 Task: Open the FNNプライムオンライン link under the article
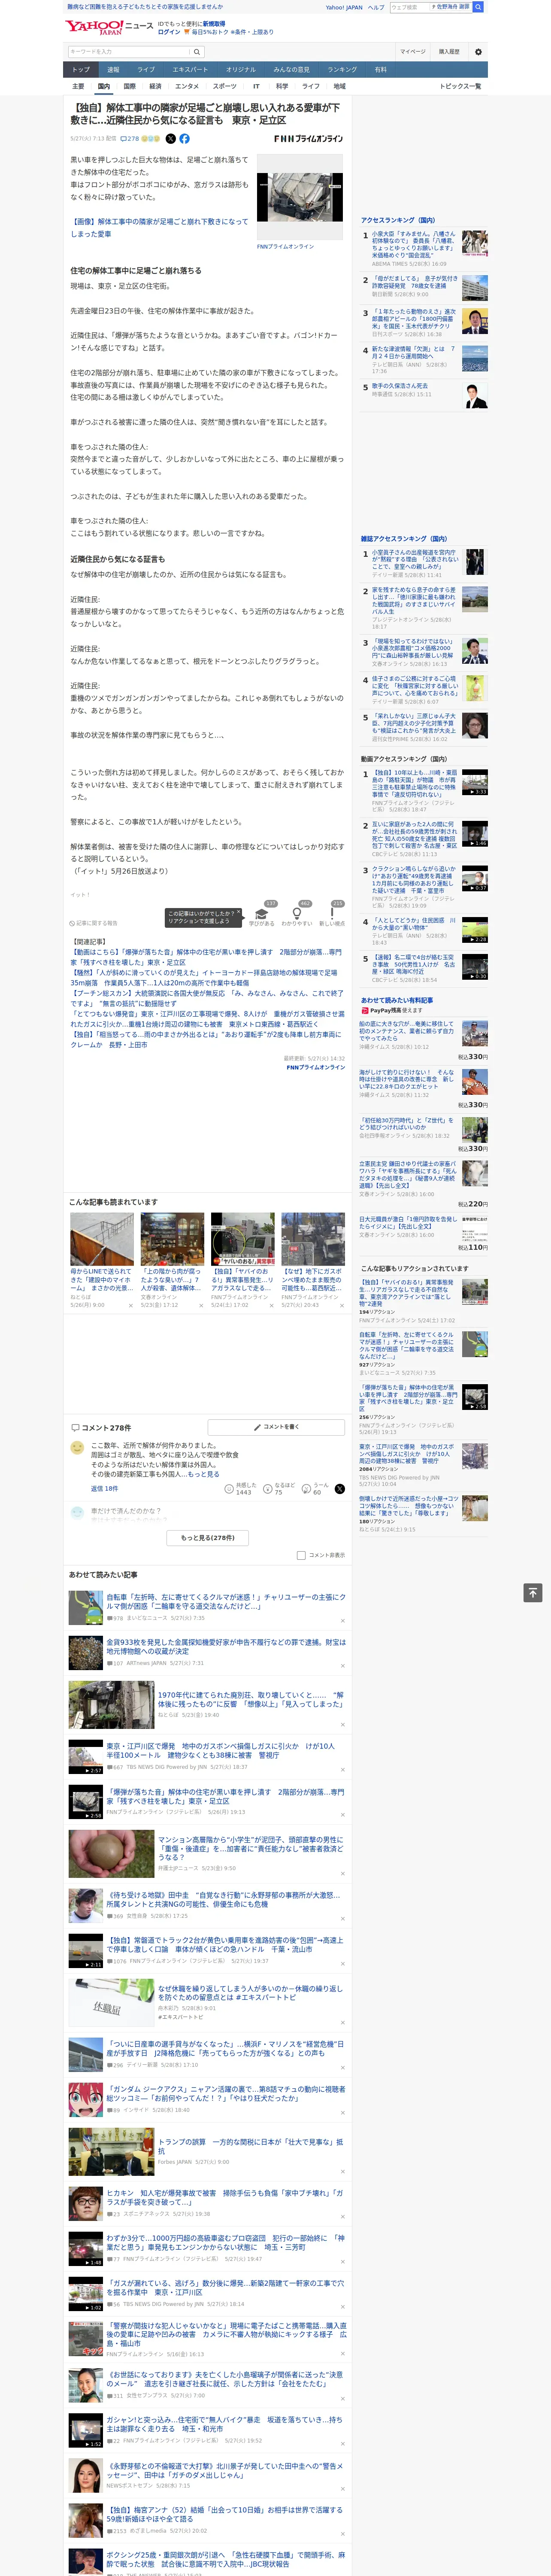[315, 1067]
